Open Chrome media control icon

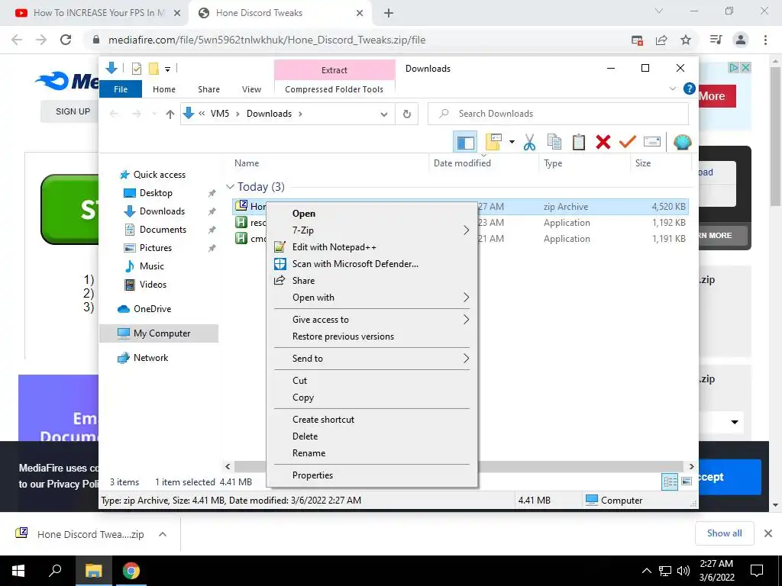[716, 40]
